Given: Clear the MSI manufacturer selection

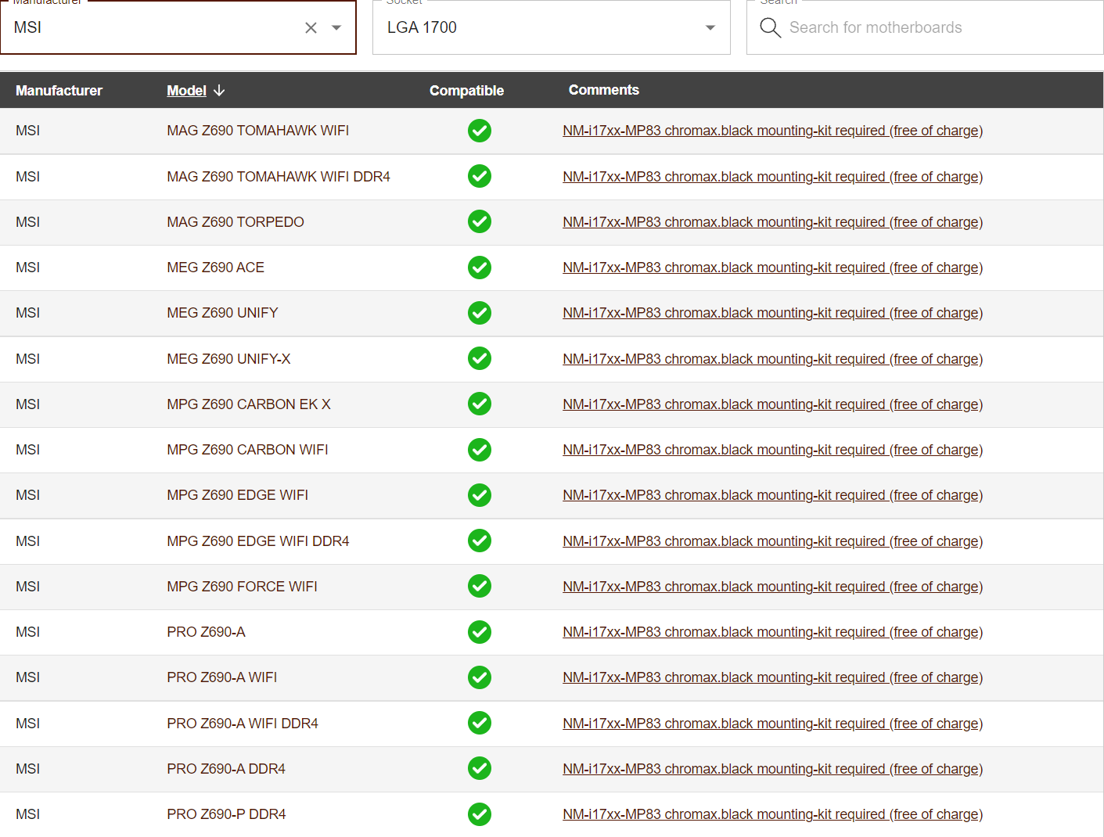Looking at the screenshot, I should tap(311, 28).
